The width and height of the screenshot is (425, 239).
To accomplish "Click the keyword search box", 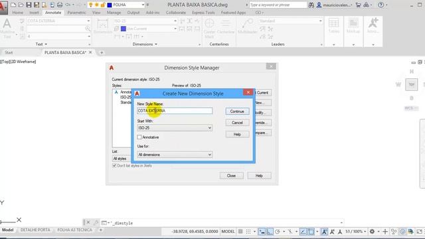I will (278, 5).
